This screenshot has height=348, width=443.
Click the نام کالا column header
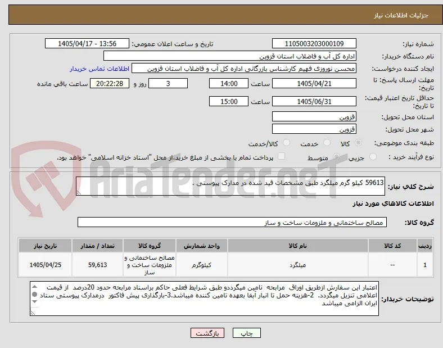click(298, 246)
